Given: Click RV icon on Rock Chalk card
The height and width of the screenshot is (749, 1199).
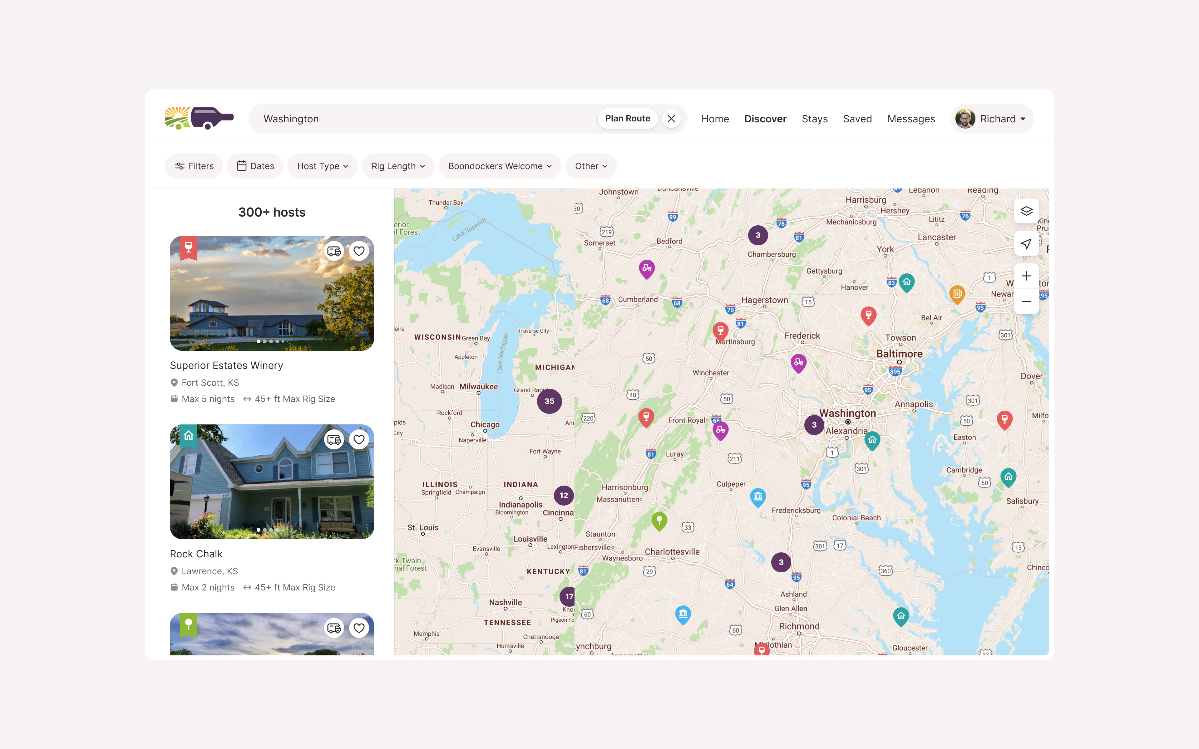Looking at the screenshot, I should 334,439.
